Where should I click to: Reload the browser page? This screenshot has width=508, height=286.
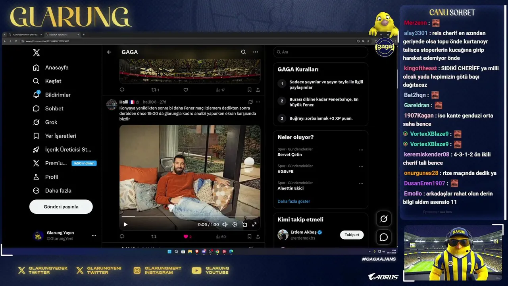(x=16, y=41)
